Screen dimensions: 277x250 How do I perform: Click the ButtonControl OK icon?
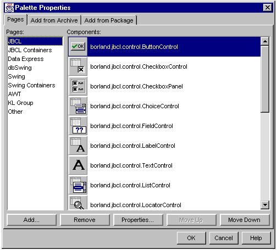(78, 47)
